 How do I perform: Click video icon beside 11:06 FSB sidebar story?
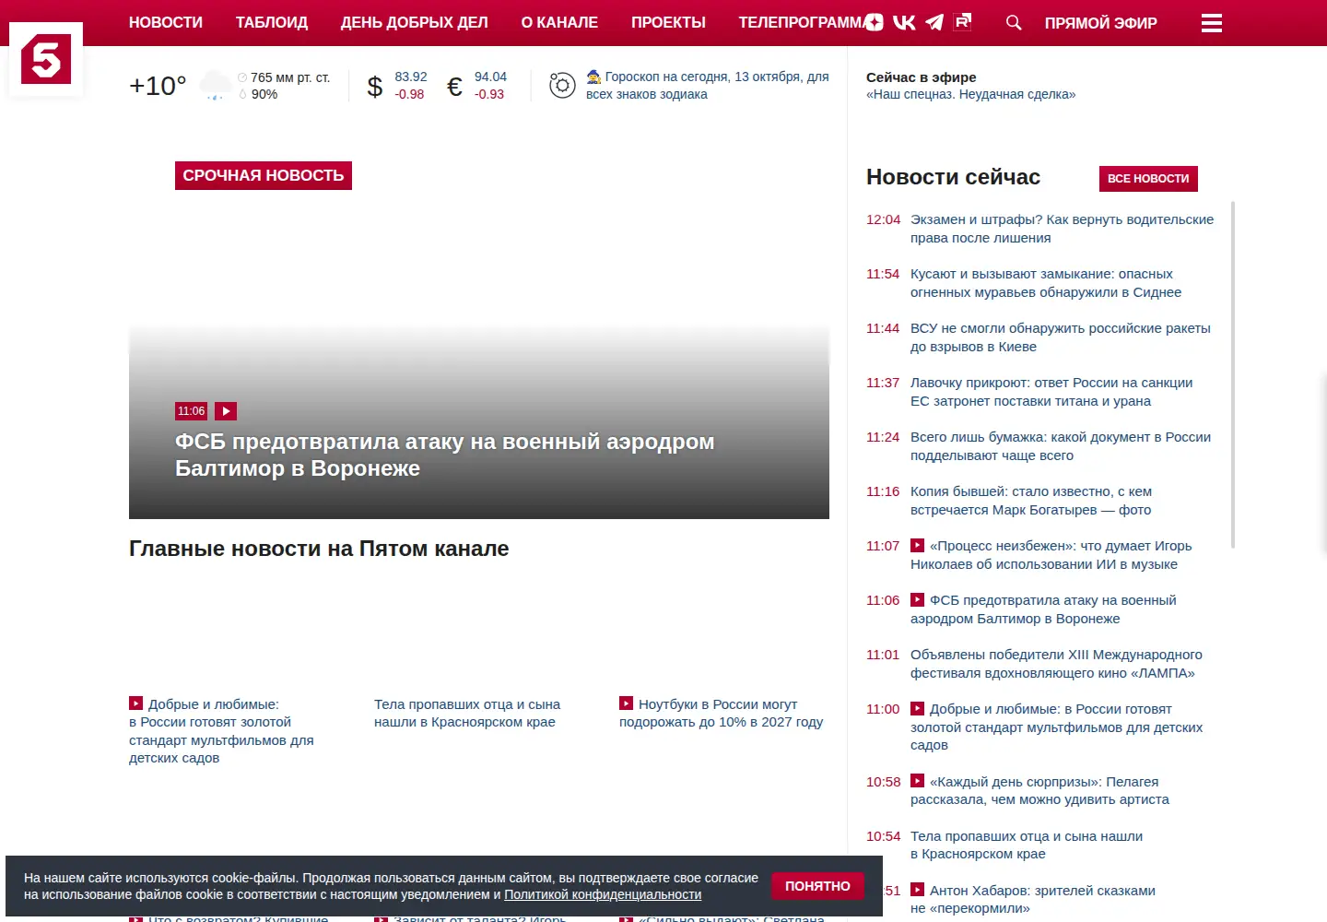[917, 599]
